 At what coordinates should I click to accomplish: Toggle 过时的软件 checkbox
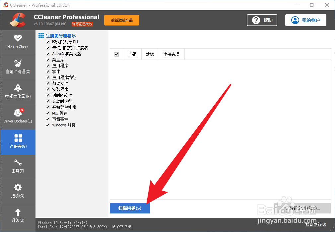click(48, 96)
